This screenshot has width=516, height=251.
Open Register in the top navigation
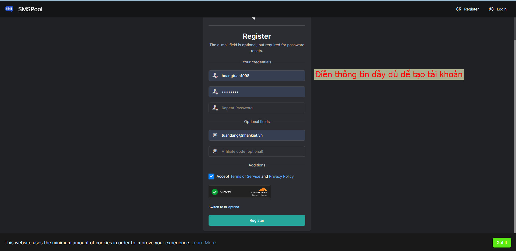pos(468,9)
